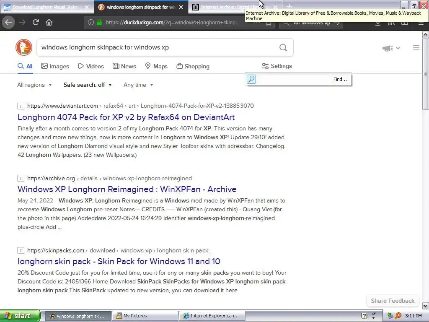Expand the All regions filter

click(x=34, y=85)
